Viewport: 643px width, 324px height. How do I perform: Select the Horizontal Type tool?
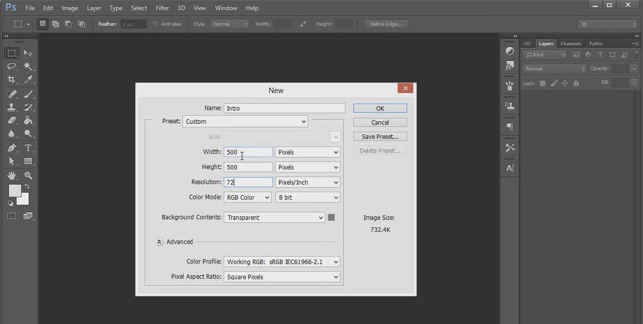pos(28,148)
